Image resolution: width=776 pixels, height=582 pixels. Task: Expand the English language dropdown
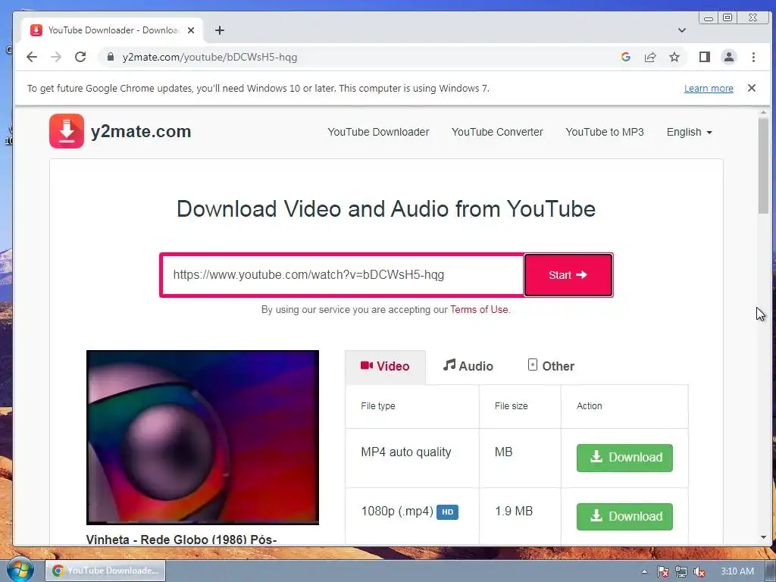689,132
